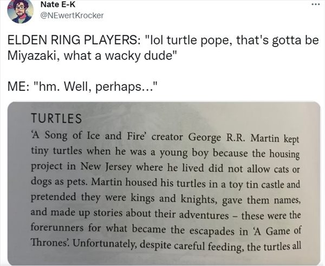Select the word Miyazaki in the tweet
325x266 pixels.
click(x=31, y=56)
